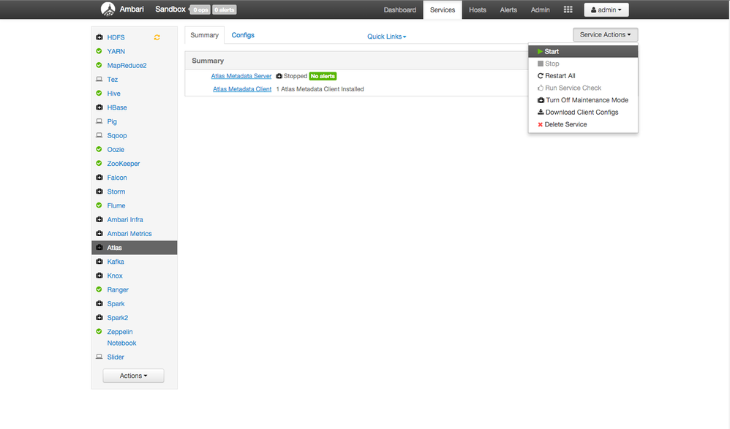The width and height of the screenshot is (730, 429).
Task: Click the HBase maintenance icon
Action: (99, 107)
